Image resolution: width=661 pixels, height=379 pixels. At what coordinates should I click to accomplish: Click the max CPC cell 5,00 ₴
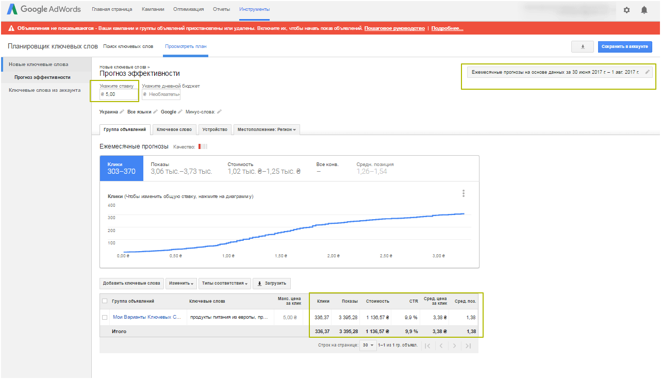(x=290, y=317)
